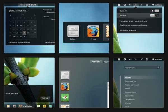The height and width of the screenshot is (112, 168).
Task: Switch to the Fenêtres tab
Action: coord(96,62)
